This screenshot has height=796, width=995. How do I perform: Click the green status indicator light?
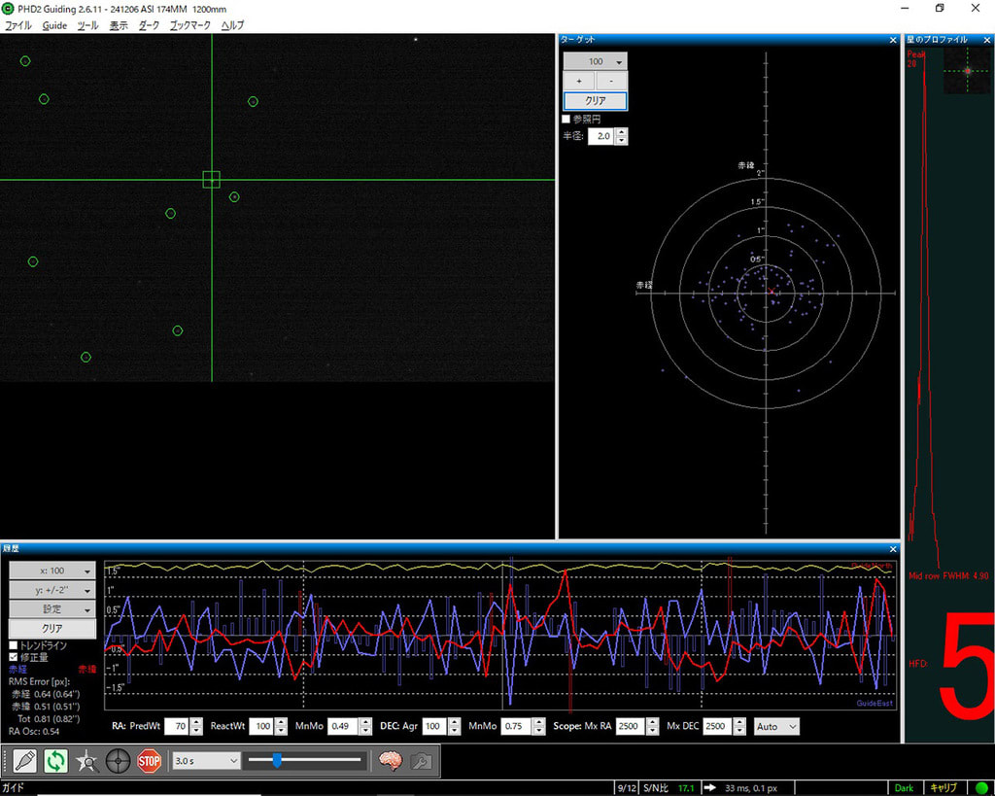(981, 788)
